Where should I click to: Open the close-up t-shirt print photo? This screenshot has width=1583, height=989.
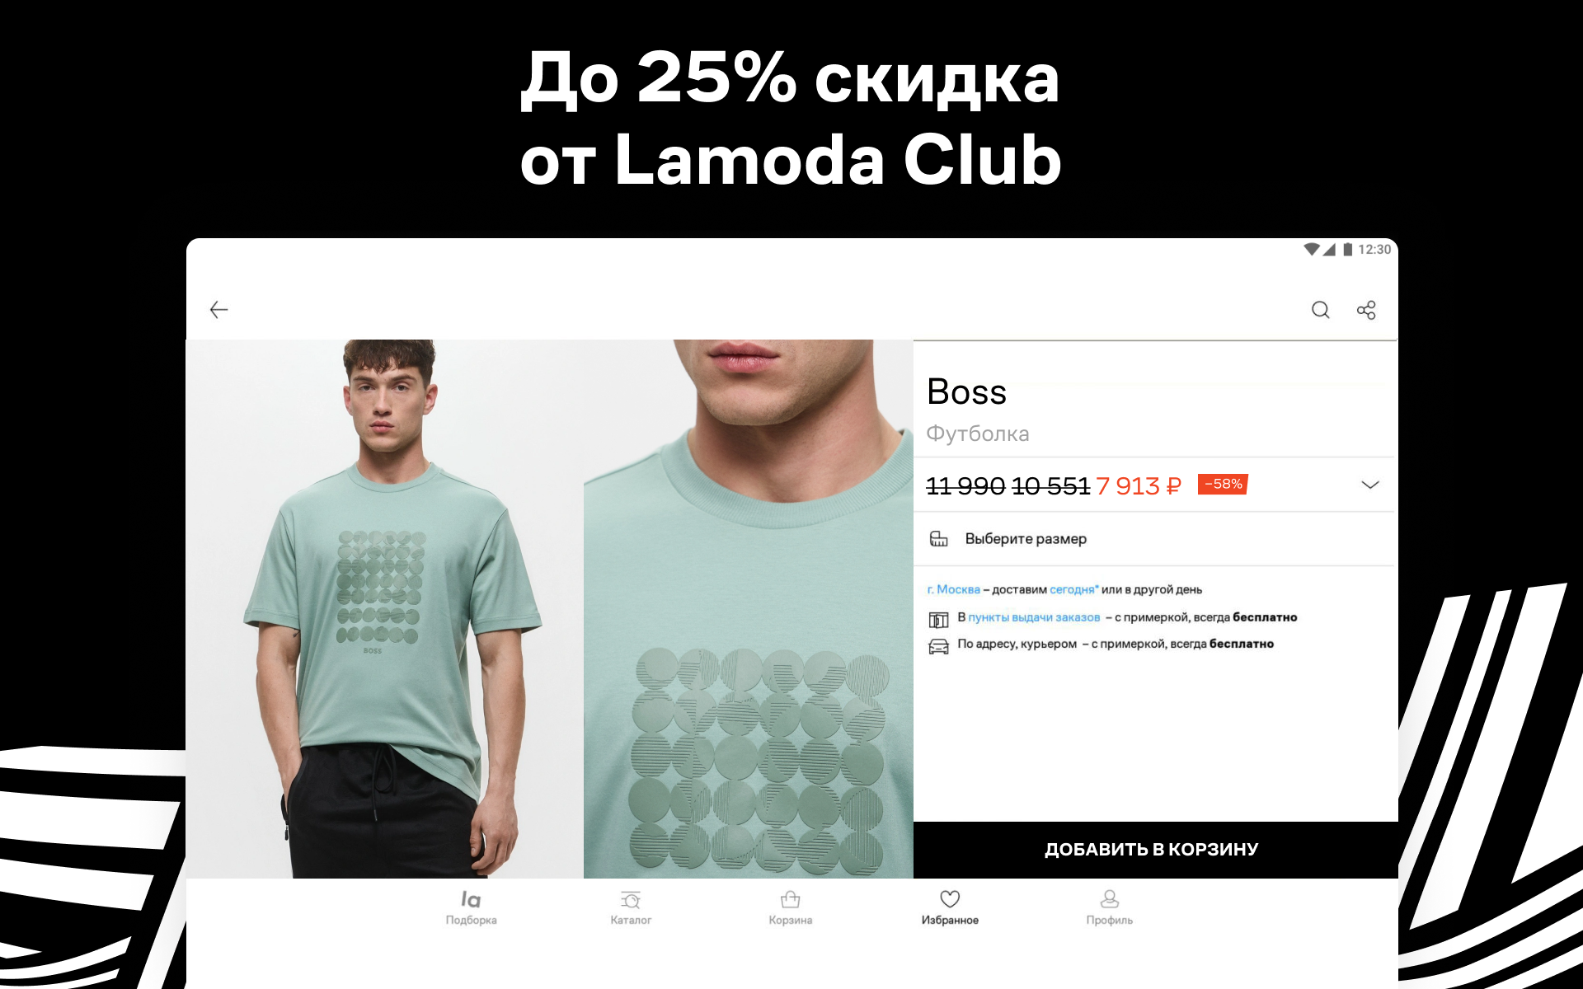749,609
